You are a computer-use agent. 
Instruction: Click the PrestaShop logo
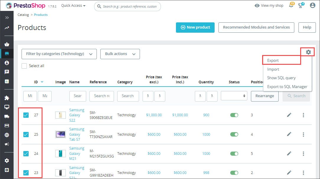point(25,6)
